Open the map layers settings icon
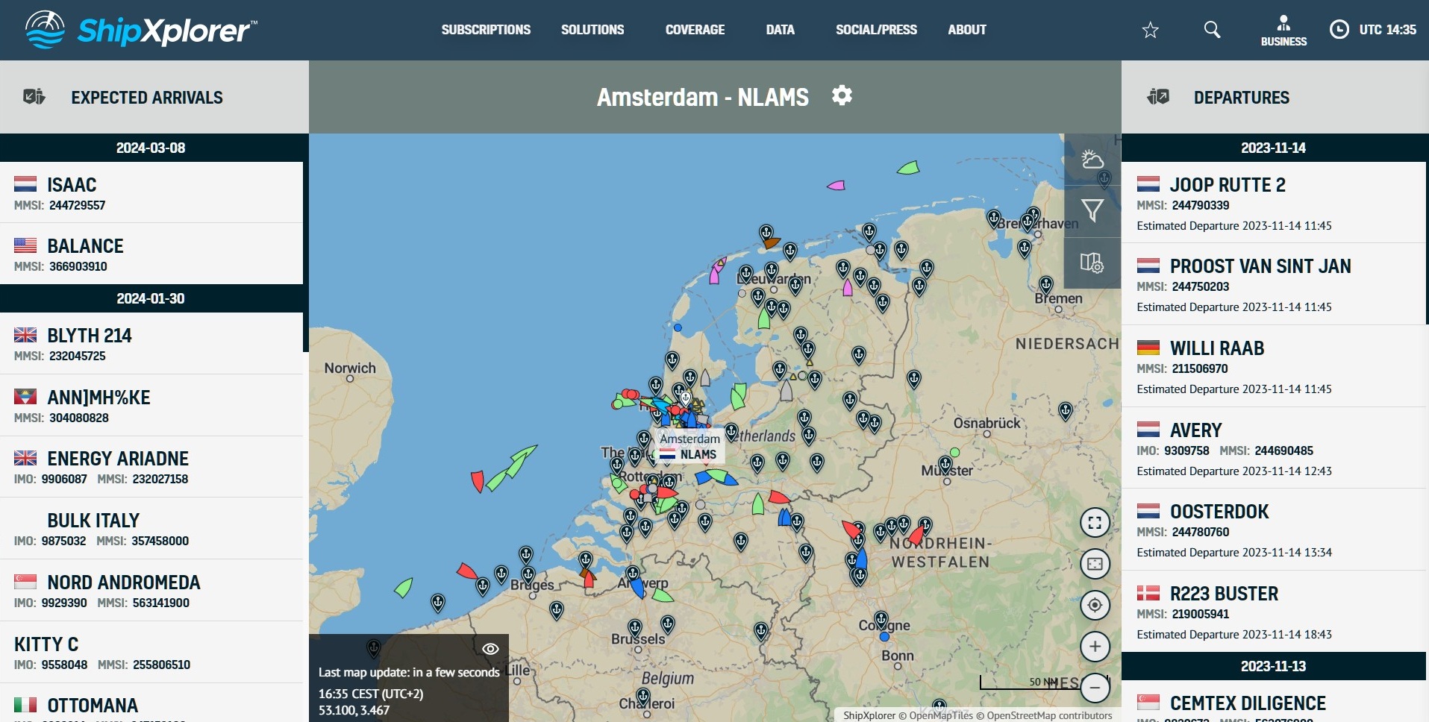 [1092, 263]
